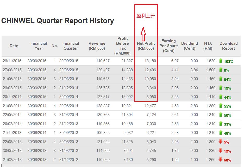Select the date cell 30/05/2013

[12, 151]
